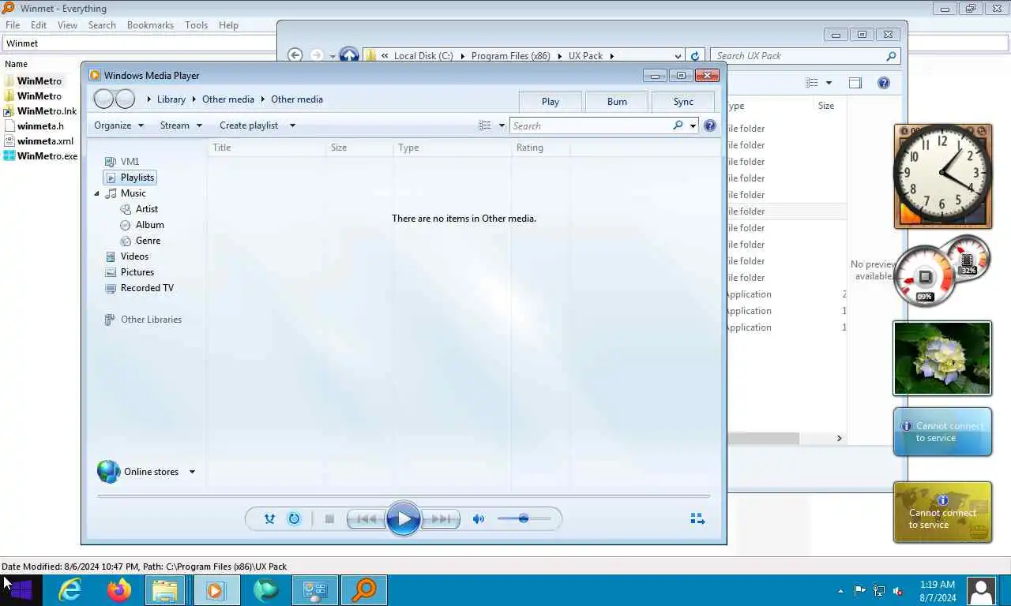Switch to the Sync tab

683,101
